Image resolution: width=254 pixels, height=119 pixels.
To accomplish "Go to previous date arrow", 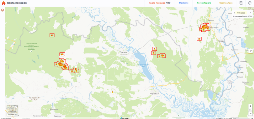I will [x=234, y=13].
